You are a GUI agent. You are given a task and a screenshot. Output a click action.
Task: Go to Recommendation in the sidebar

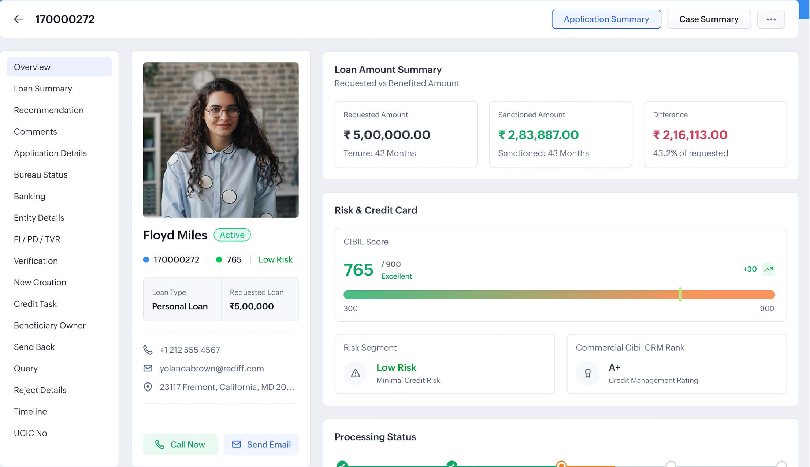tap(59, 110)
